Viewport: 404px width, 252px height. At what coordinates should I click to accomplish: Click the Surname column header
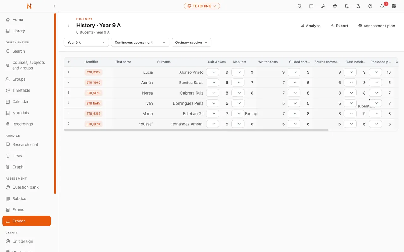pyautogui.click(x=164, y=62)
